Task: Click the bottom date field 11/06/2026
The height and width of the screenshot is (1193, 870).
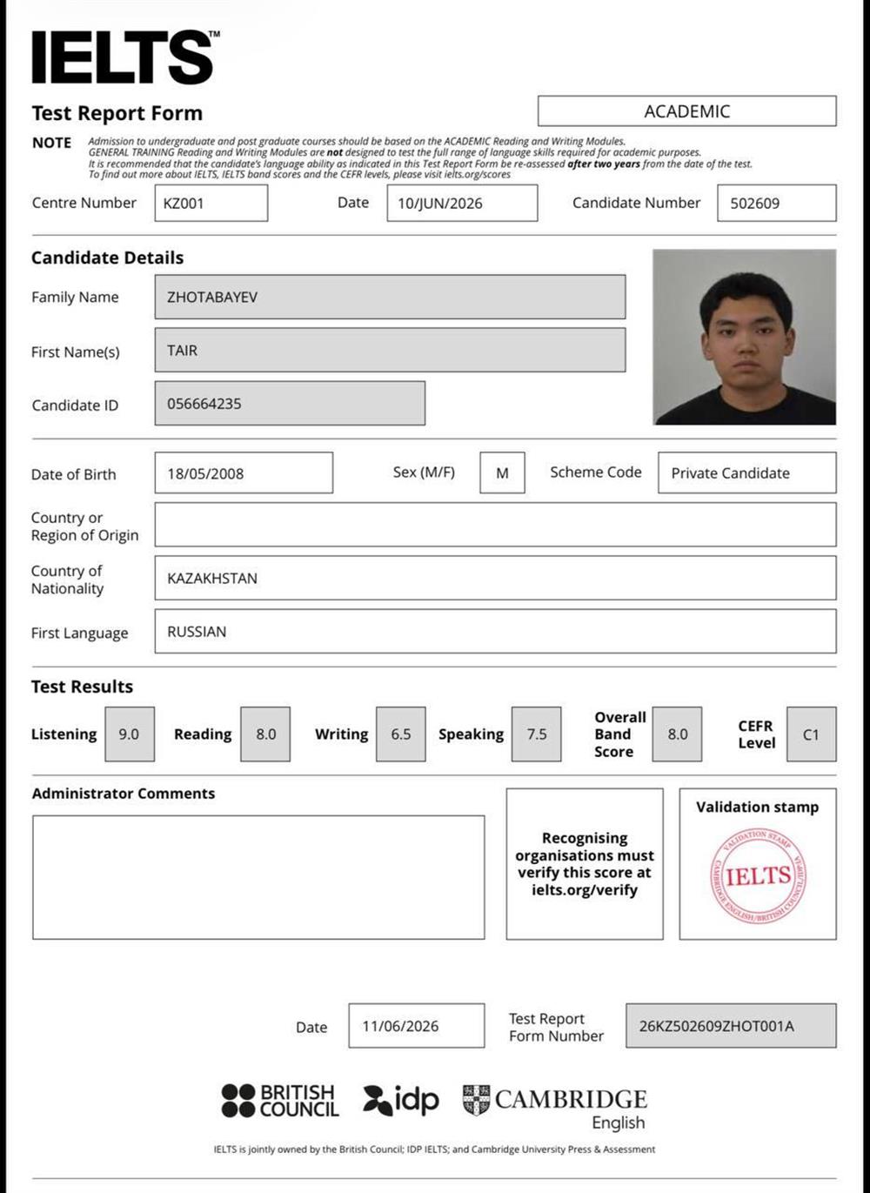Action: tap(417, 1026)
